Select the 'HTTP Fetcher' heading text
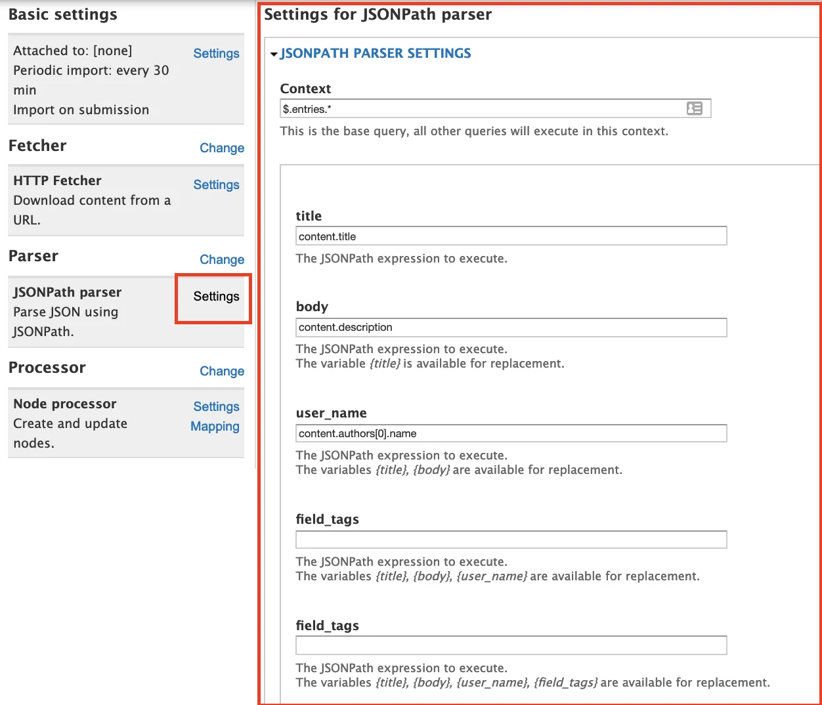The image size is (822, 705). (x=57, y=181)
